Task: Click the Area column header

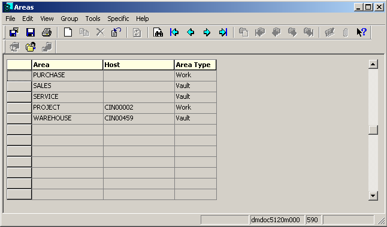Action: pyautogui.click(x=67, y=65)
